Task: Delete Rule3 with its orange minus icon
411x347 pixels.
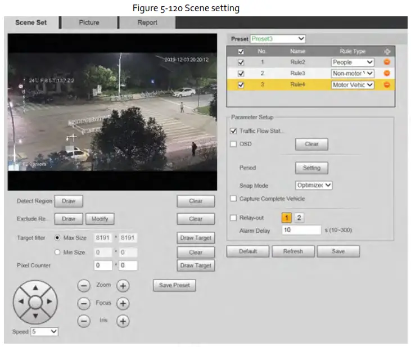Action: pos(387,73)
